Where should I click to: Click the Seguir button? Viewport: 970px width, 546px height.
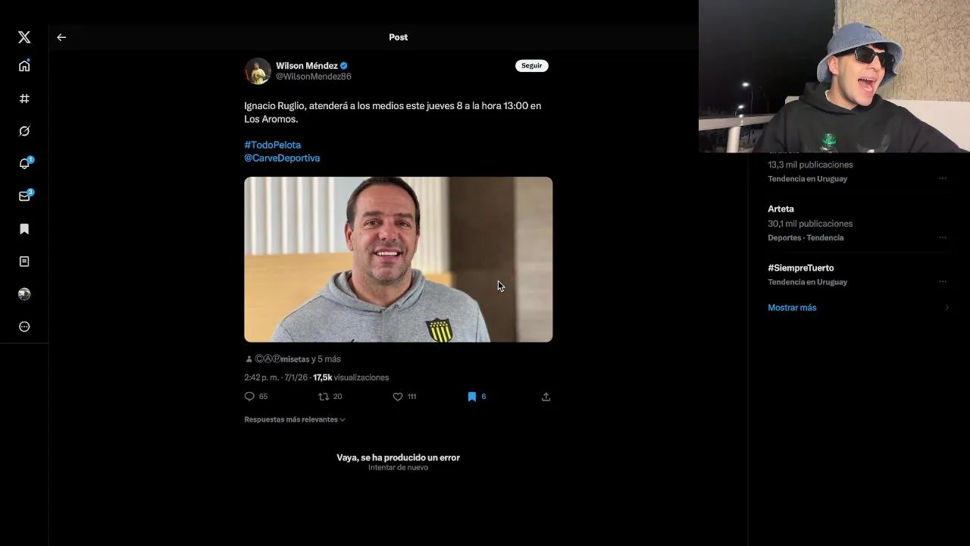click(x=532, y=66)
